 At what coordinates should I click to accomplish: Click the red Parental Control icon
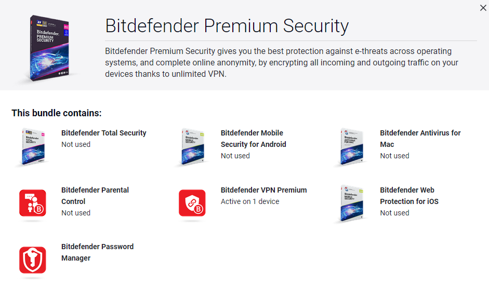(x=33, y=203)
